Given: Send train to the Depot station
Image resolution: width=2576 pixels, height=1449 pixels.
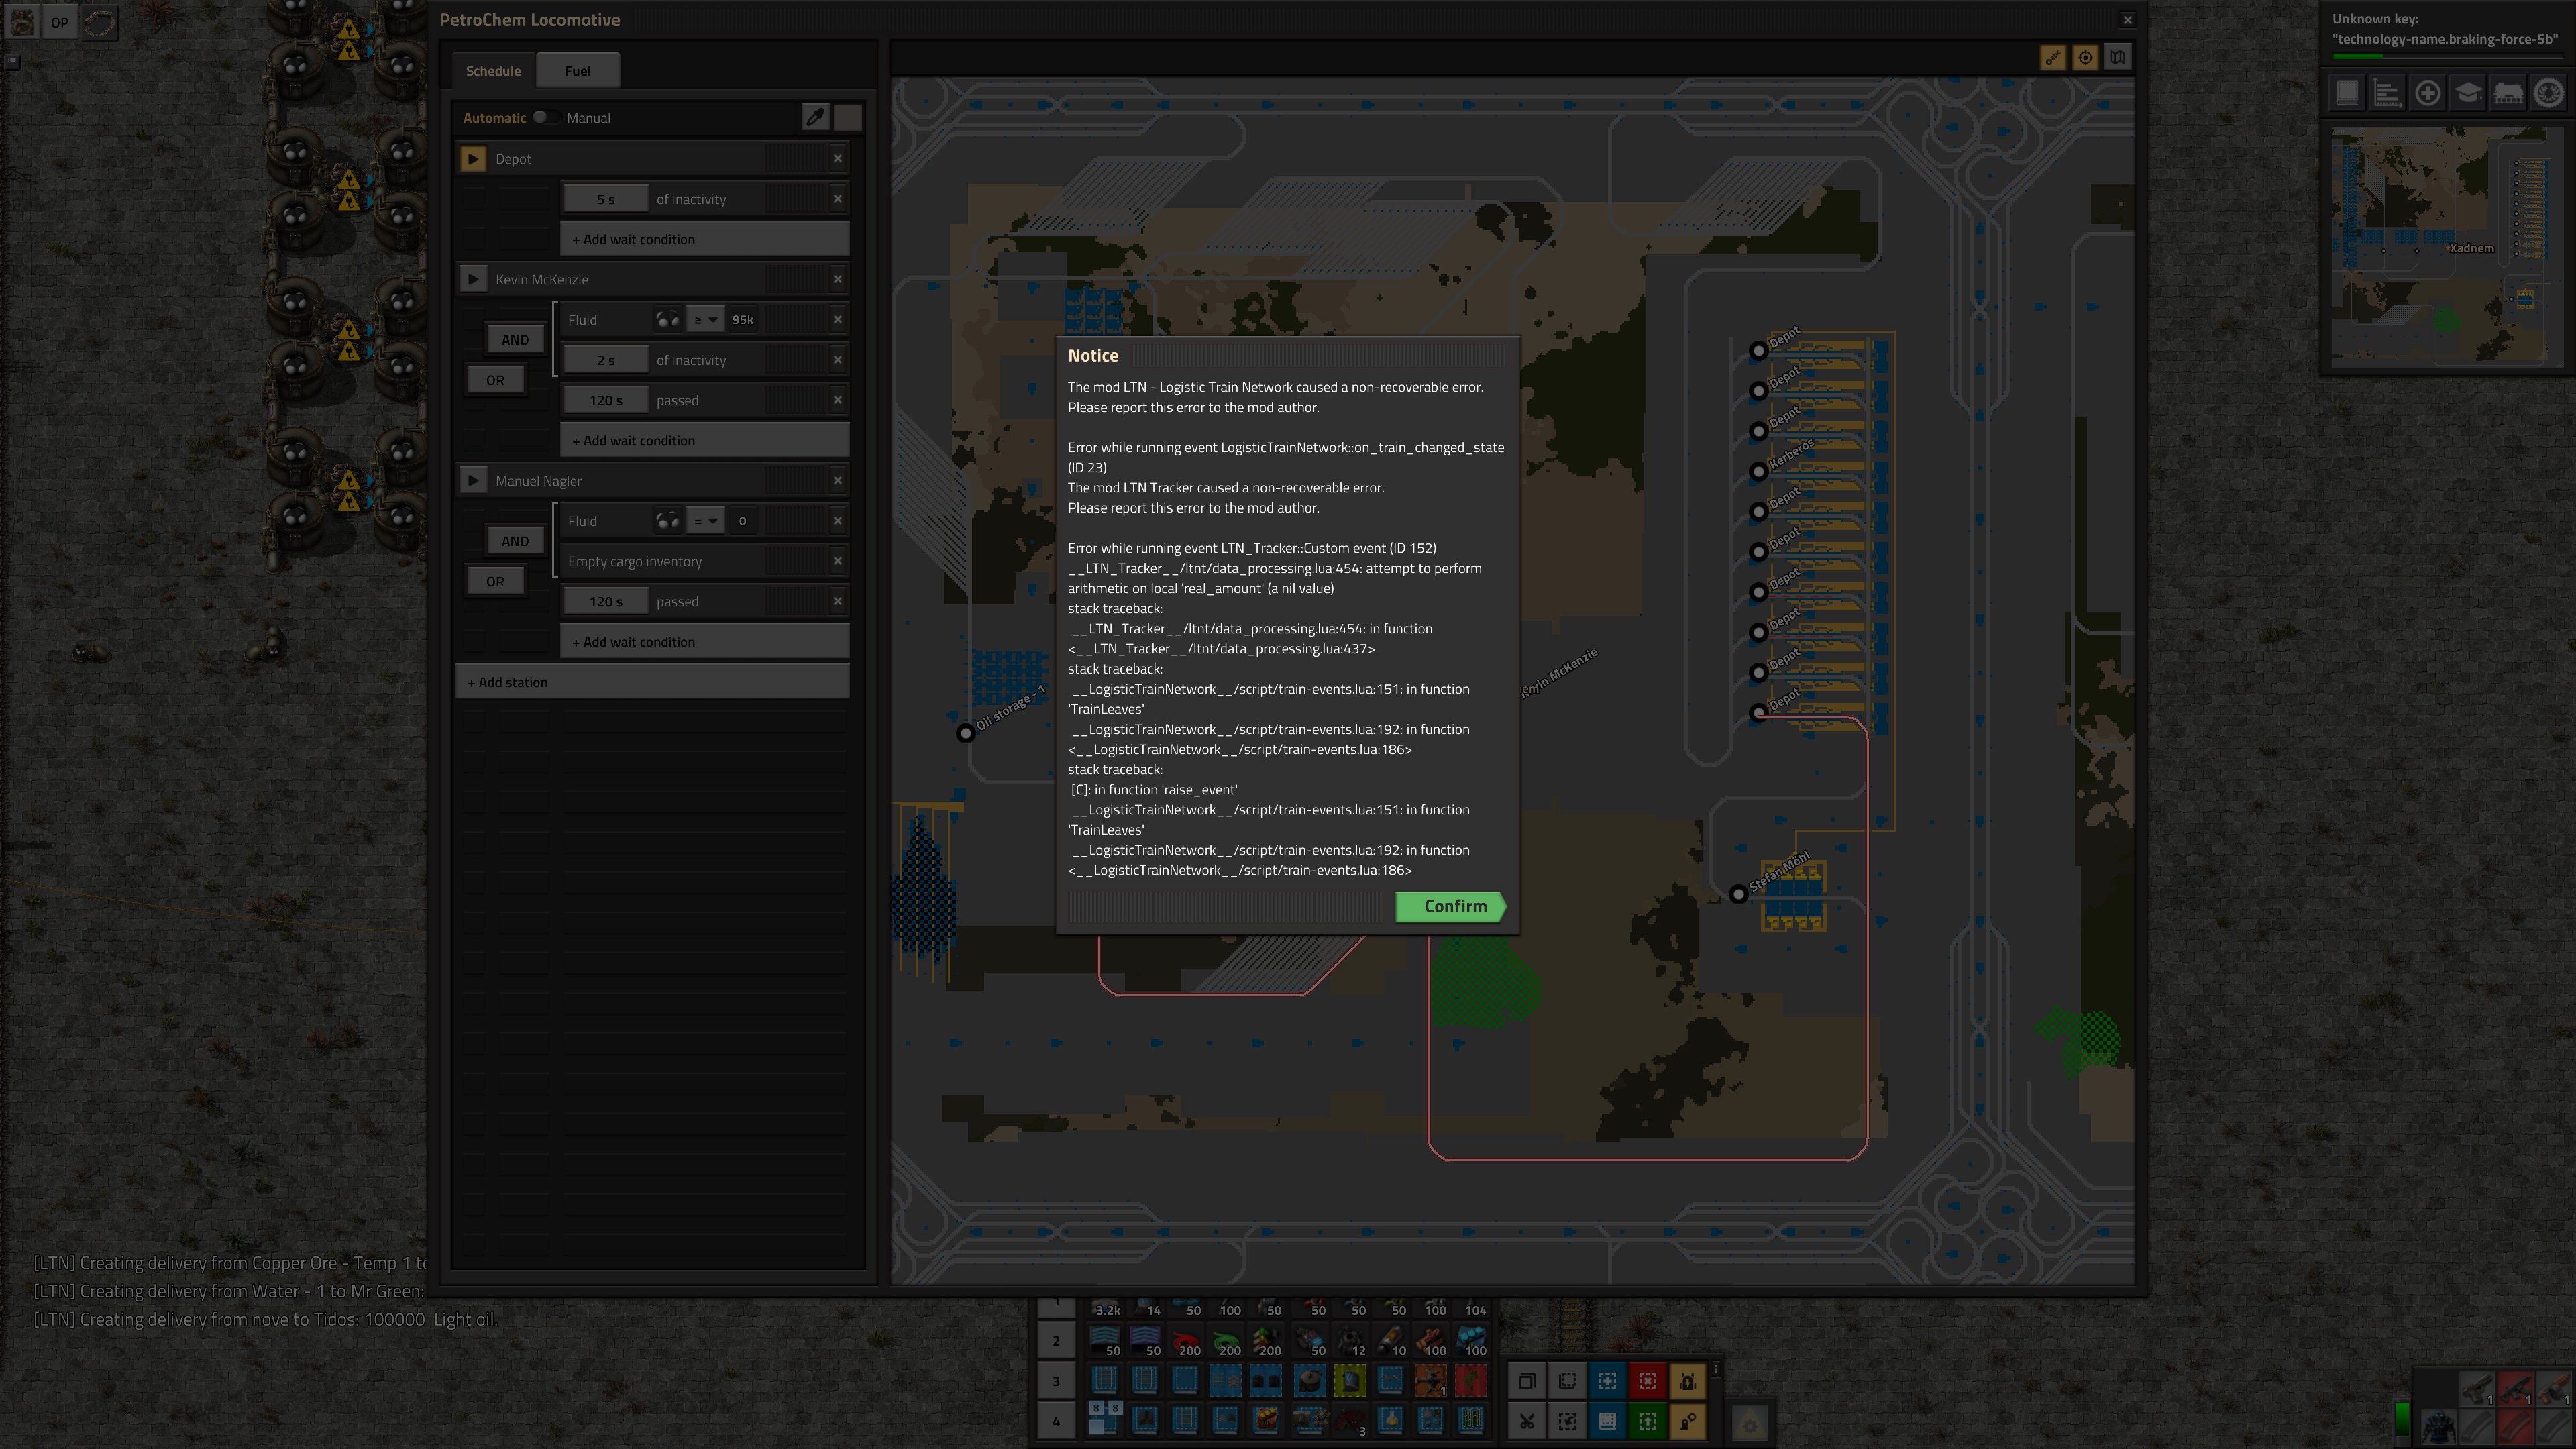Looking at the screenshot, I should (473, 159).
